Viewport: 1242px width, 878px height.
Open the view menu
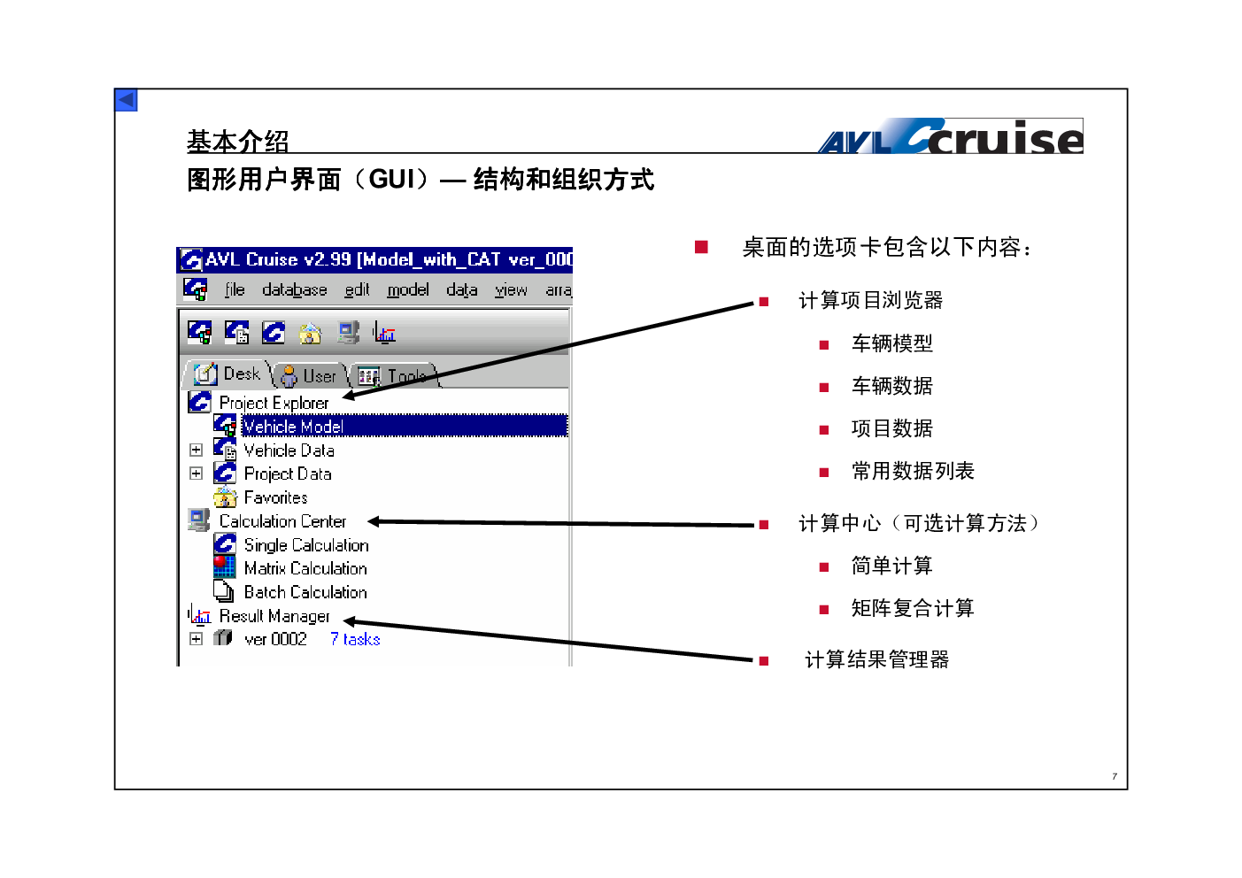(x=511, y=289)
